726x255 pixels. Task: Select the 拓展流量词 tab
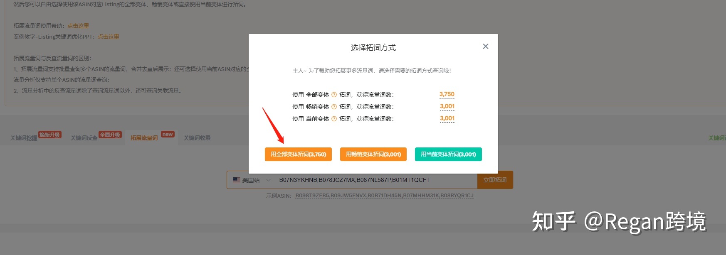(x=144, y=138)
